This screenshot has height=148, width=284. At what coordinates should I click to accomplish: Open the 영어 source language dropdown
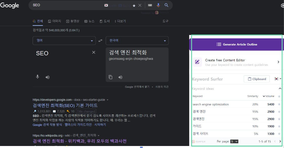[x=64, y=40]
